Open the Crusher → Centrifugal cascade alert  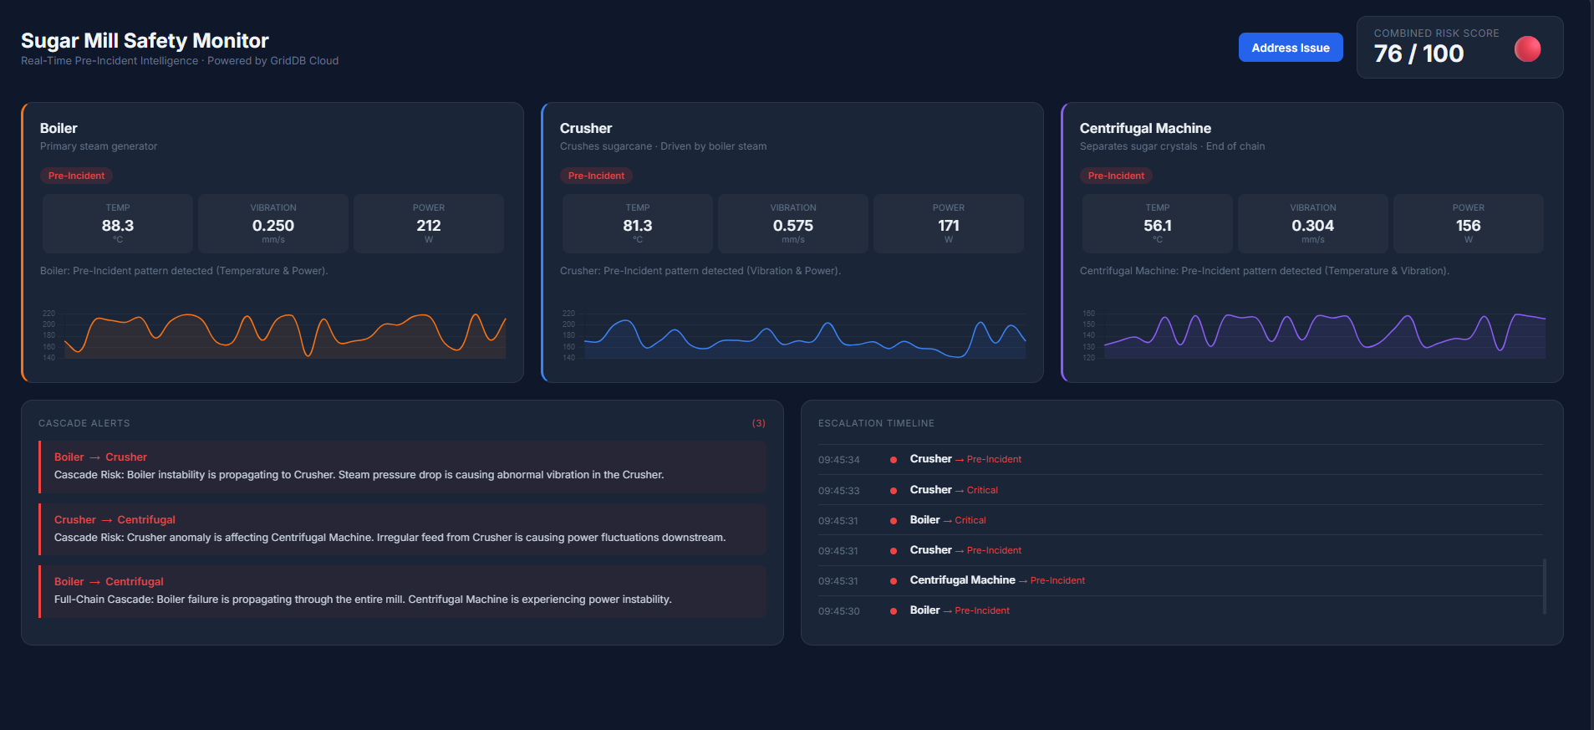[x=402, y=528]
